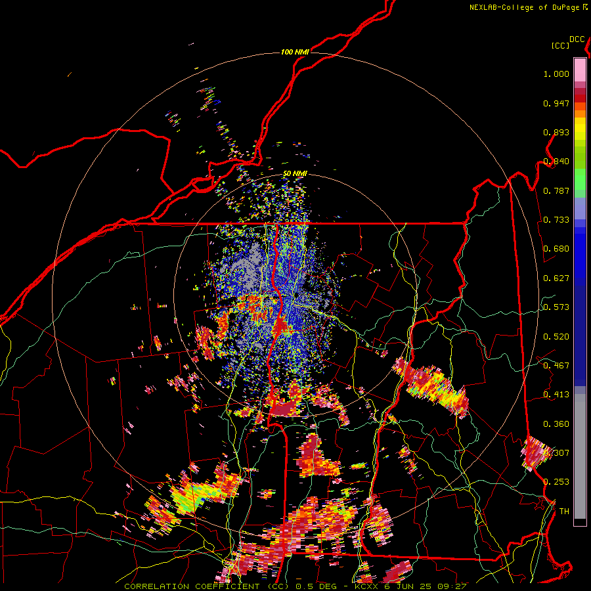The height and width of the screenshot is (591, 591).
Task: Click the 0.787 colorbar value
Action: pos(556,190)
